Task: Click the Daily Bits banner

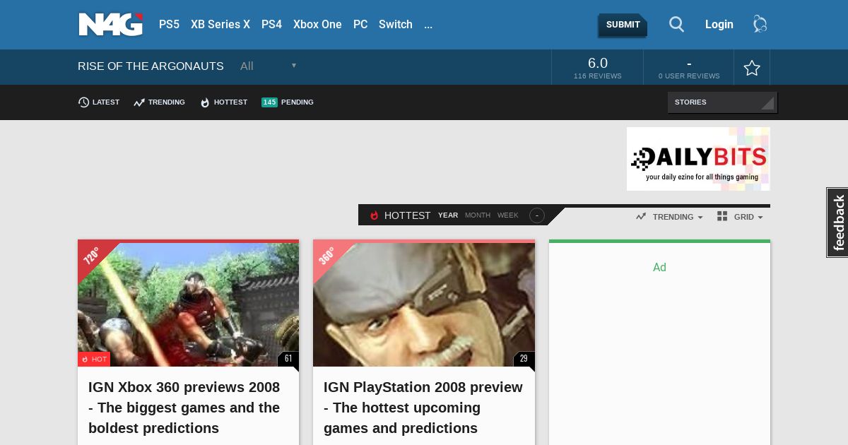Action: [x=698, y=159]
